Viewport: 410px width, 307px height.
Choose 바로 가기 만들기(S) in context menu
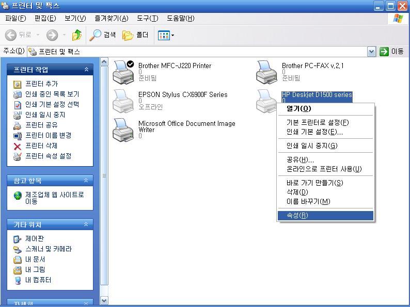(x=325, y=183)
